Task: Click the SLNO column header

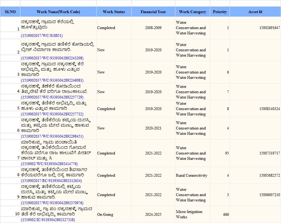Action: click(10, 12)
